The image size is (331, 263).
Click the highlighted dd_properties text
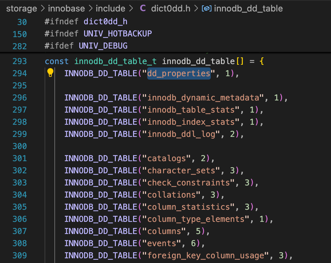[x=179, y=73]
